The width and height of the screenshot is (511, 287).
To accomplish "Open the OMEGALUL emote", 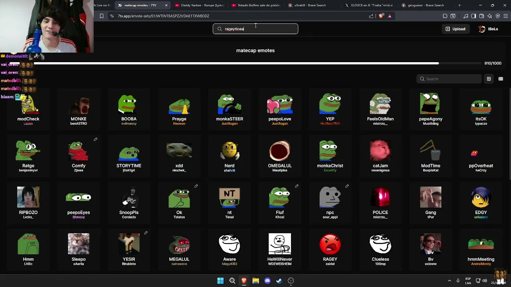I will pos(280,156).
